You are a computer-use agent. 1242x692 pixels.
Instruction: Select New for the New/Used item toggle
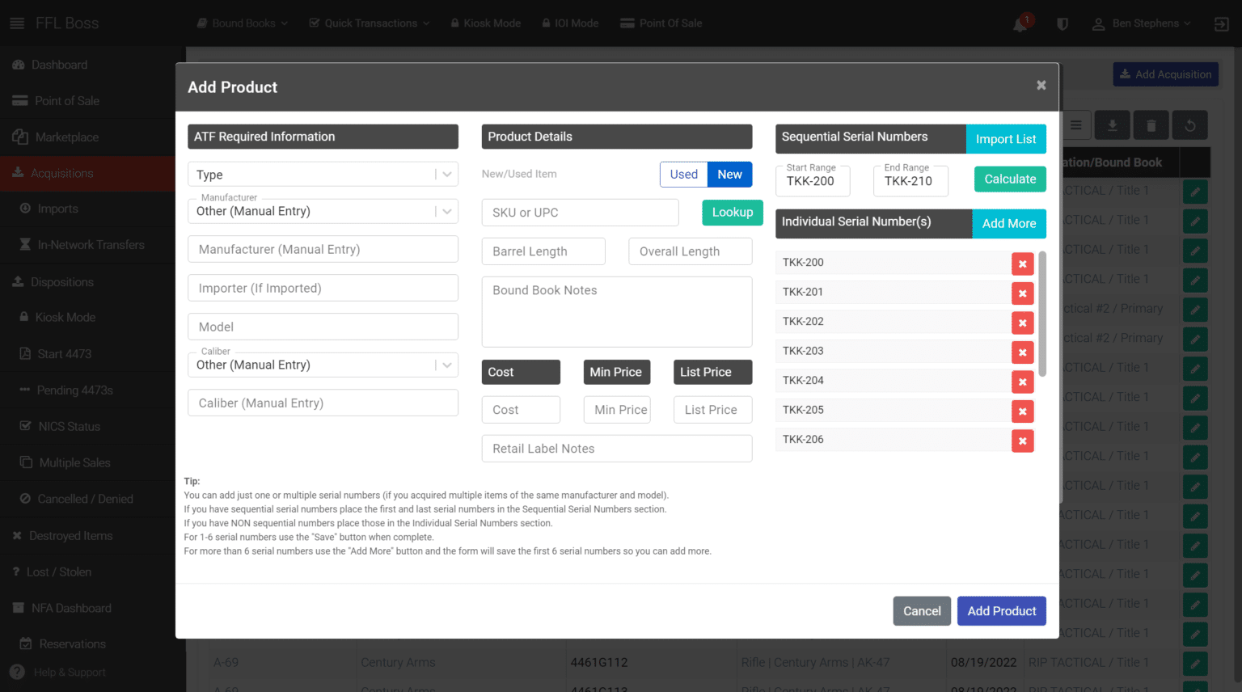point(729,174)
